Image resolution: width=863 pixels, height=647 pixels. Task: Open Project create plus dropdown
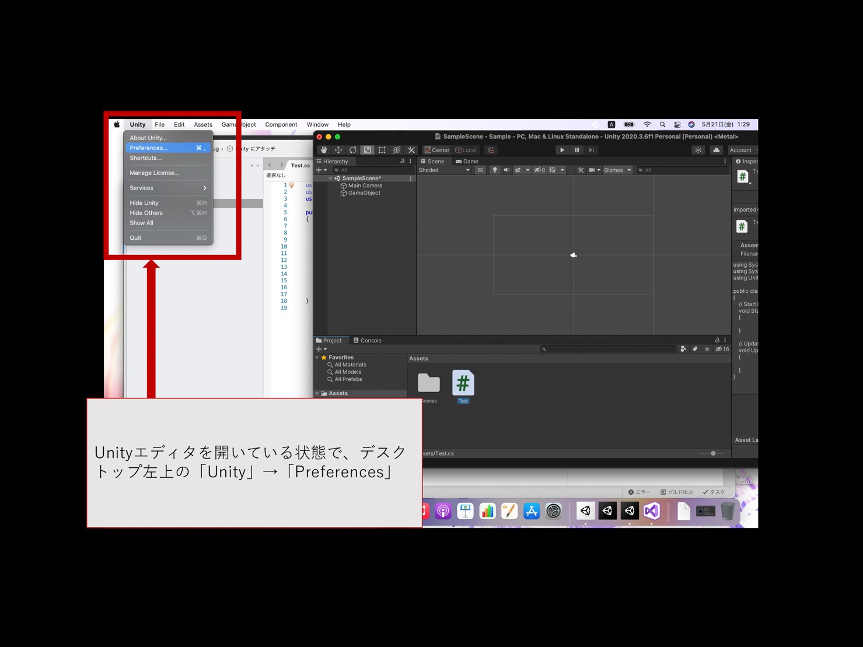point(322,349)
